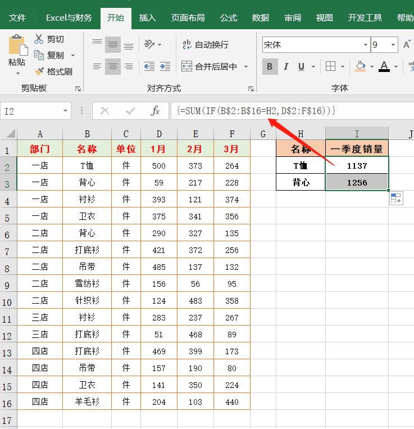
Task: Toggle Underline formatting
Action: coord(302,66)
